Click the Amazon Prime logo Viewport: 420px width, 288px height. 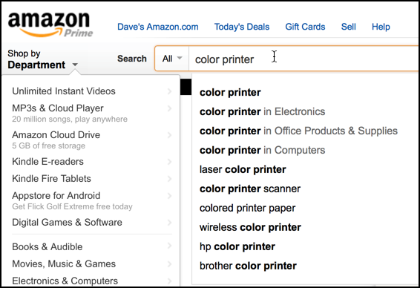tap(50, 24)
